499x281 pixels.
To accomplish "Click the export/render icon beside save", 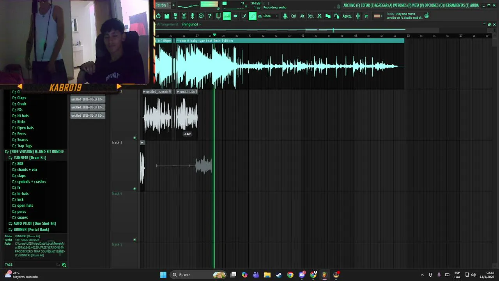I will point(175,16).
